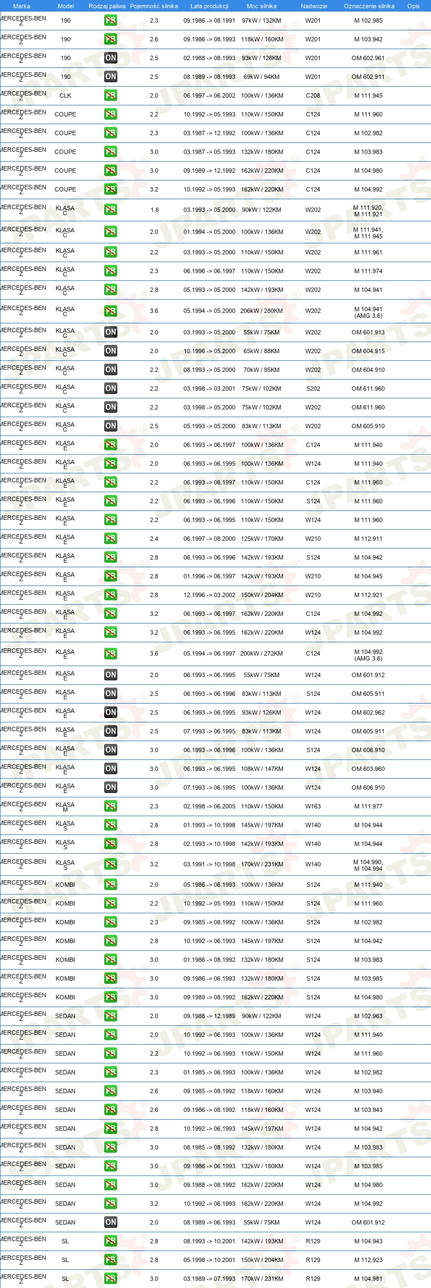Click petrol icon in M 111.974 row
The height and width of the screenshot is (1288, 431).
point(111,271)
